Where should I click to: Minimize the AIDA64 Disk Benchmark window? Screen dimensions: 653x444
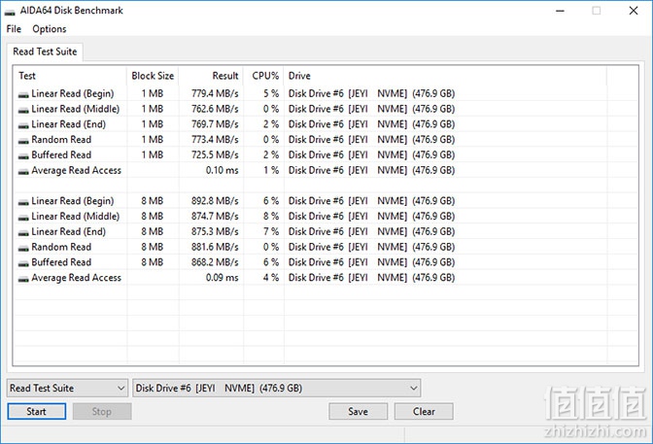click(x=560, y=11)
